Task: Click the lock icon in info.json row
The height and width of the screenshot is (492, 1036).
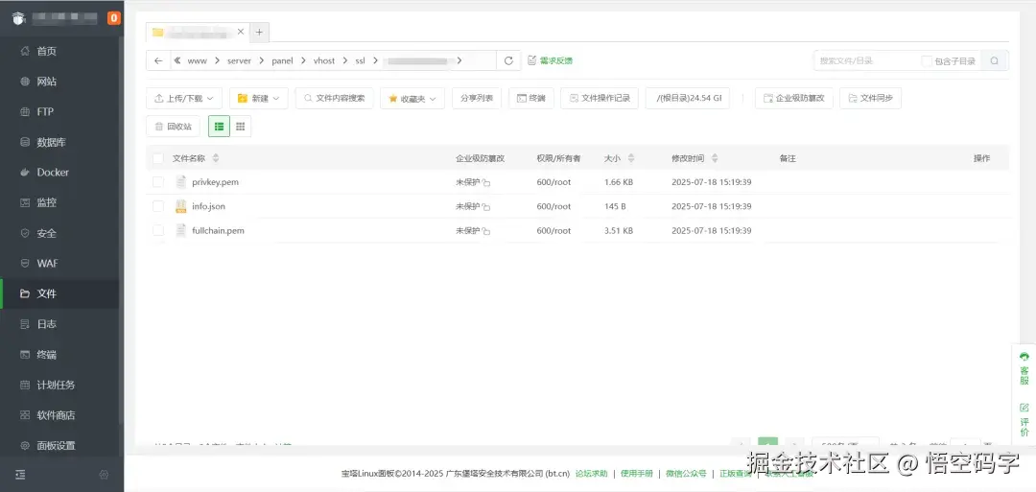Action: coord(485,207)
